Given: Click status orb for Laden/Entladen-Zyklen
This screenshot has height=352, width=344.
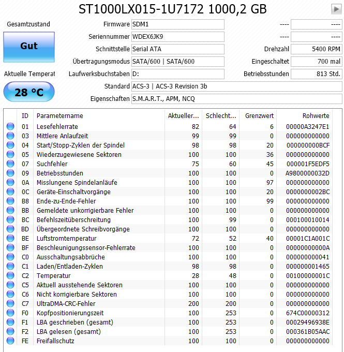Looking at the screenshot, I should point(10,266).
